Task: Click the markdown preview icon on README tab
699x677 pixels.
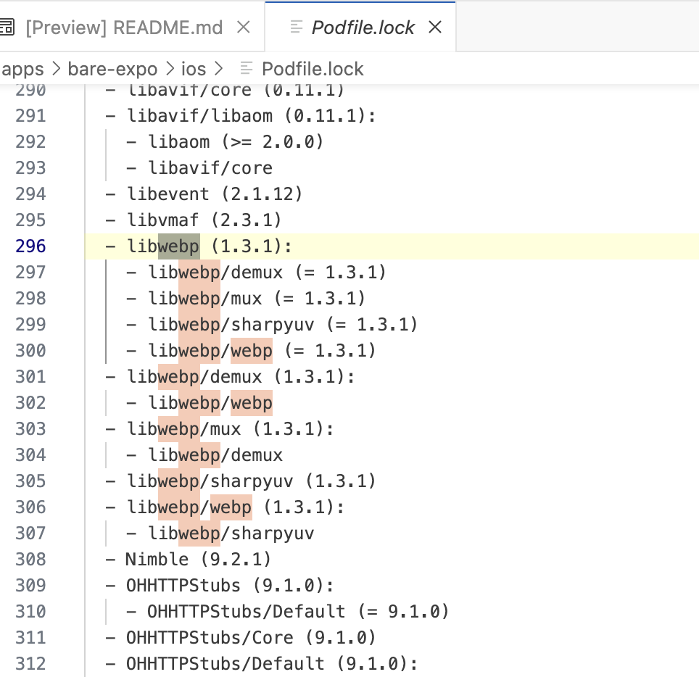Action: pos(9,26)
